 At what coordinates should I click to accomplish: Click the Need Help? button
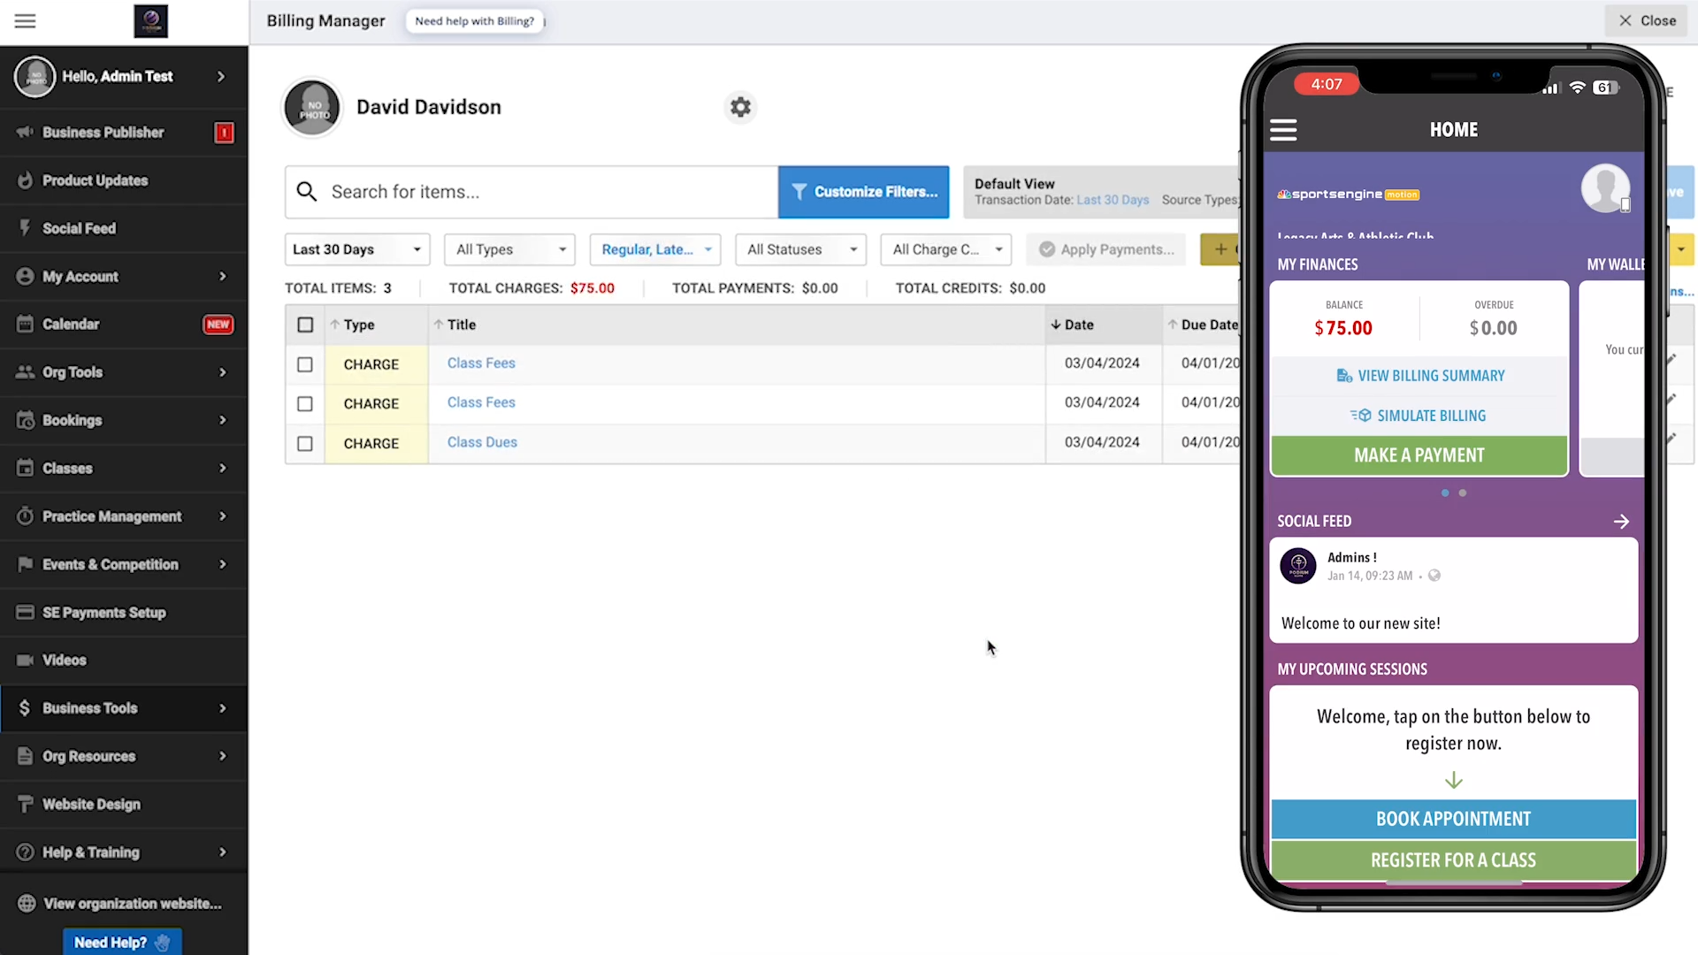(122, 943)
